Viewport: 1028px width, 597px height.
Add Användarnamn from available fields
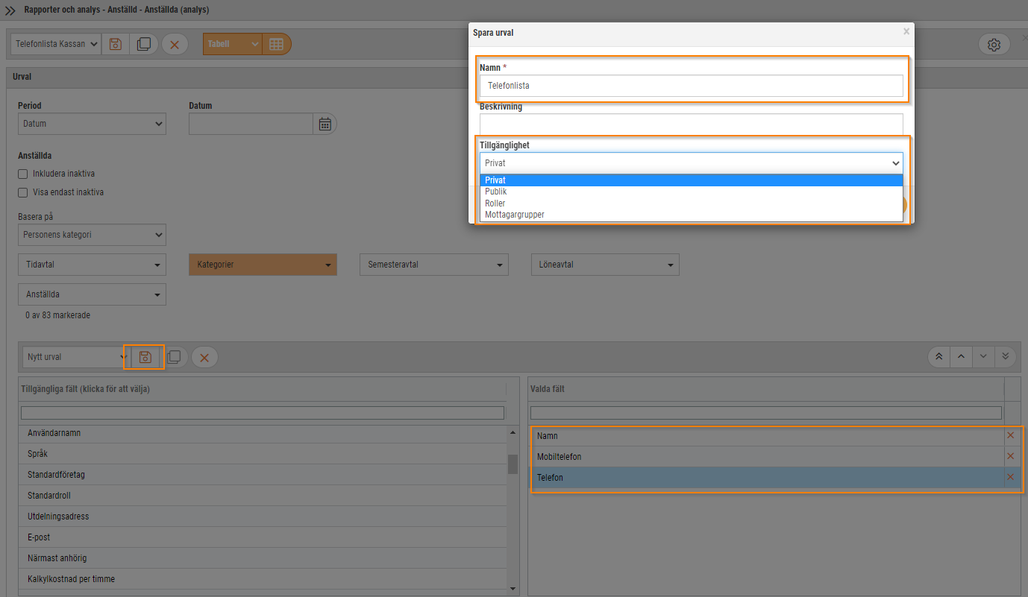[263, 433]
